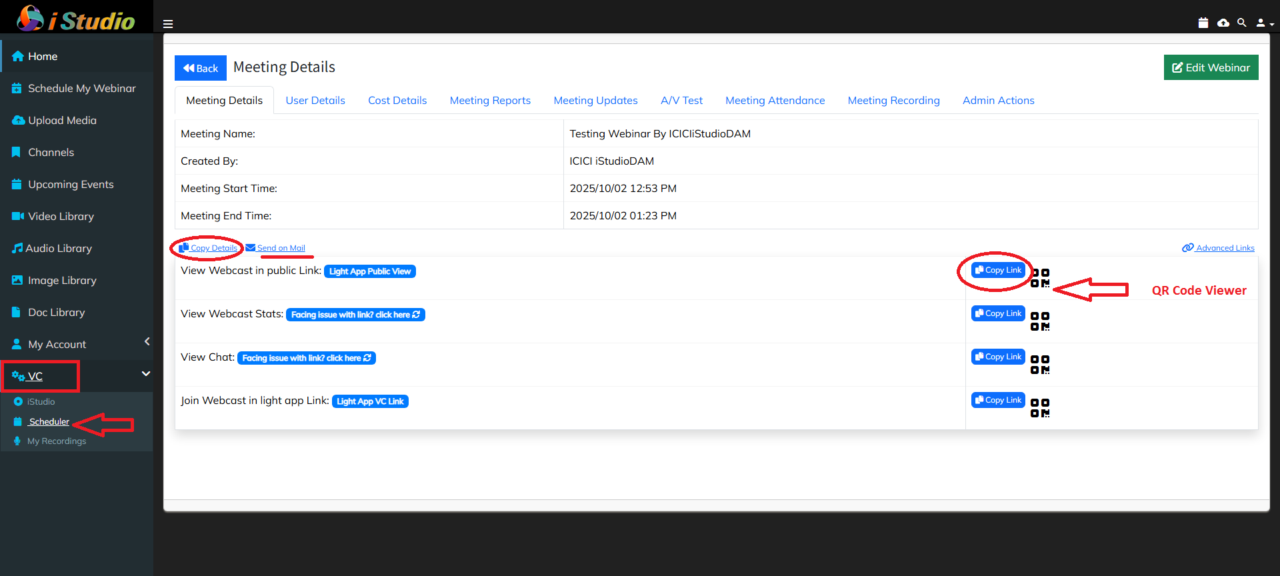Viewport: 1280px width, 576px height.
Task: Switch to the Admin Actions tab
Action: coord(998,100)
